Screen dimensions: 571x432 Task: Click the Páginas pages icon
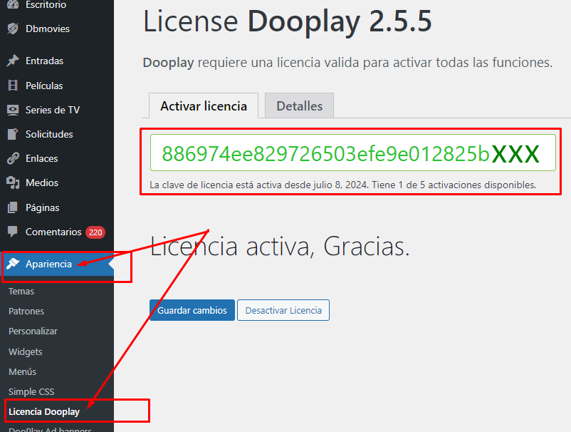point(13,207)
